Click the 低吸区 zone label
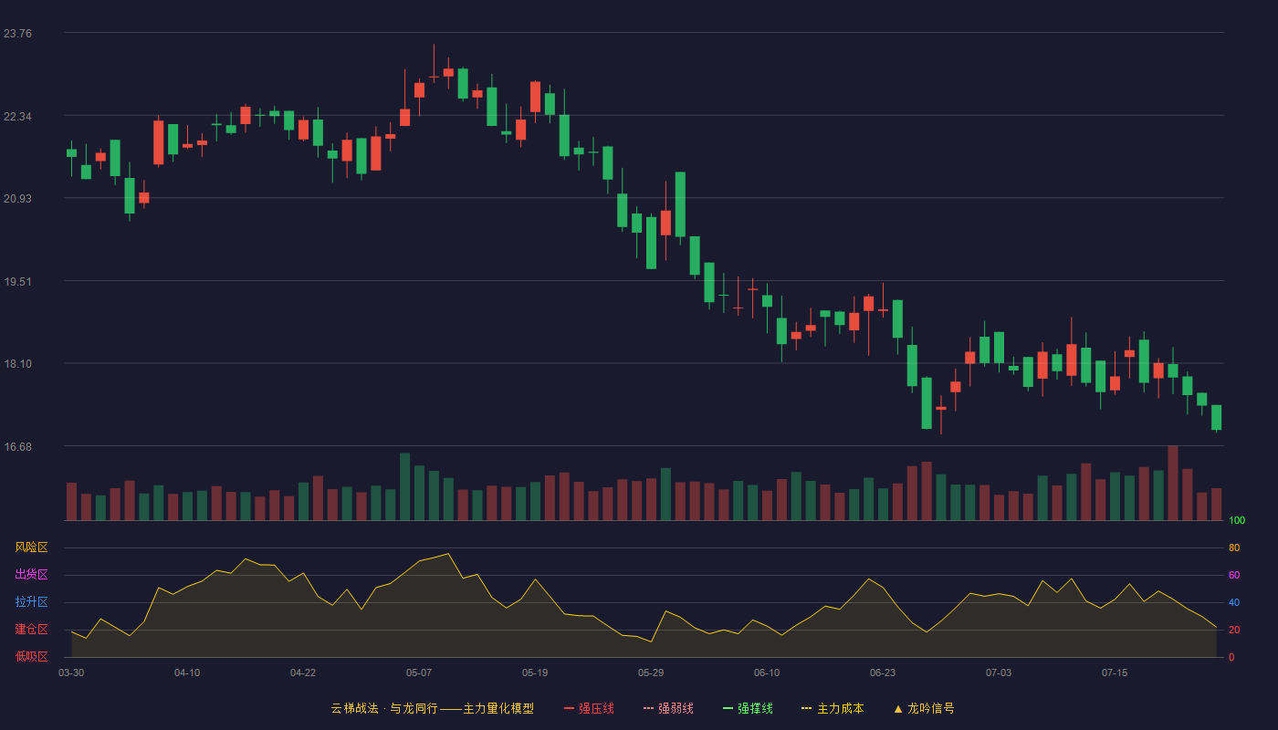Screen dimensions: 1278x730 coord(31,656)
